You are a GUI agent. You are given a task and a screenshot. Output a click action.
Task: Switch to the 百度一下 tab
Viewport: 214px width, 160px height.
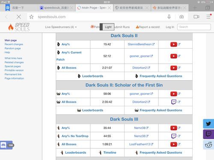coord(18,8)
